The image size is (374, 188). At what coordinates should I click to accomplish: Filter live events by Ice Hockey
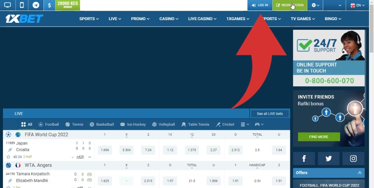pos(133,124)
